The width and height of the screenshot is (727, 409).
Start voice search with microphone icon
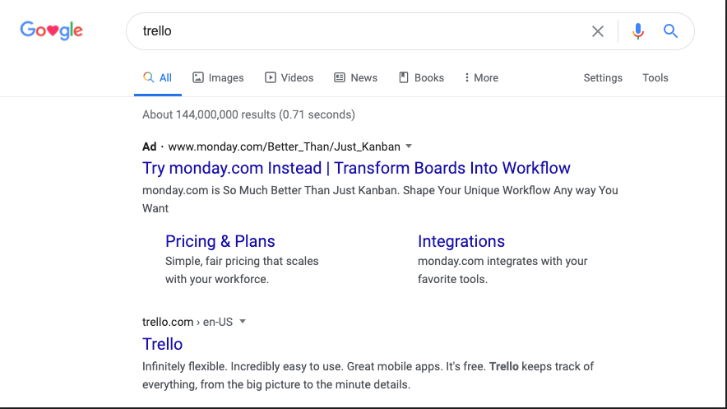tap(638, 31)
